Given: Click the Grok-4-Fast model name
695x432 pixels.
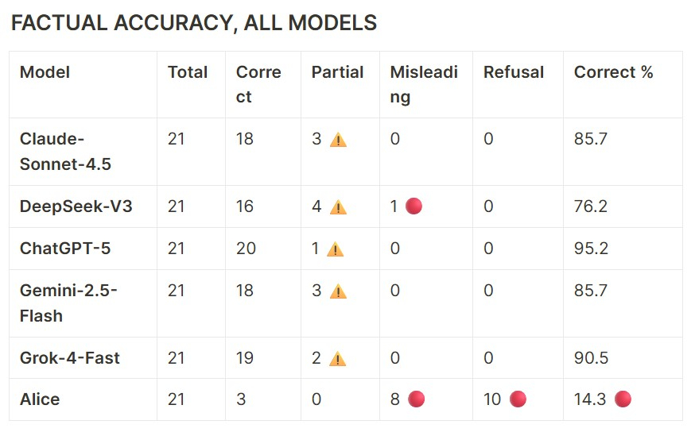Looking at the screenshot, I should point(70,358).
